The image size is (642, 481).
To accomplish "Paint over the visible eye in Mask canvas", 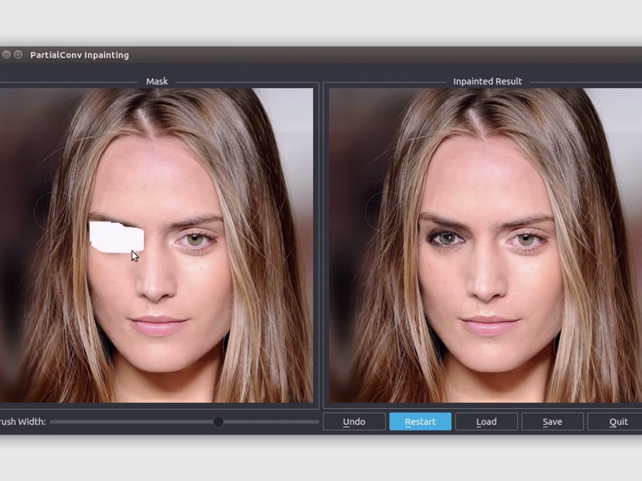I will [x=195, y=240].
